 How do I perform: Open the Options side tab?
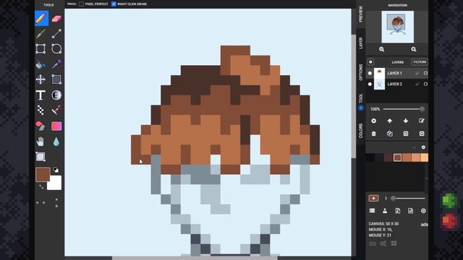tap(360, 72)
